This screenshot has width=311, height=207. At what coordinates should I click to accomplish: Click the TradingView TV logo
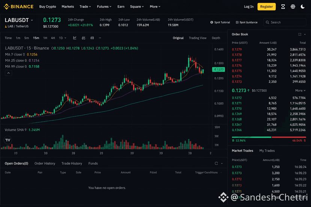[x=8, y=140]
